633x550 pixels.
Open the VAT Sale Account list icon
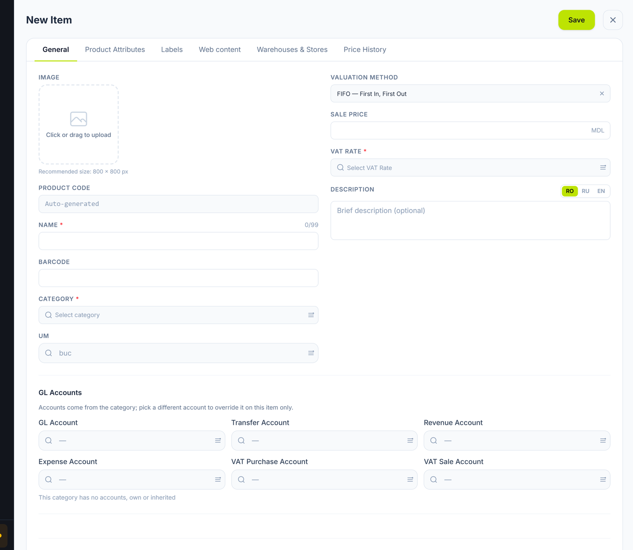click(x=603, y=480)
